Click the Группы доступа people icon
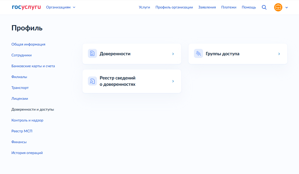The image size is (299, 174). click(x=198, y=54)
